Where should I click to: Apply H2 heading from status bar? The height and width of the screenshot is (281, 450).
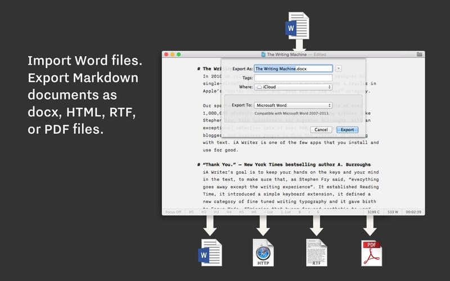coord(204,212)
